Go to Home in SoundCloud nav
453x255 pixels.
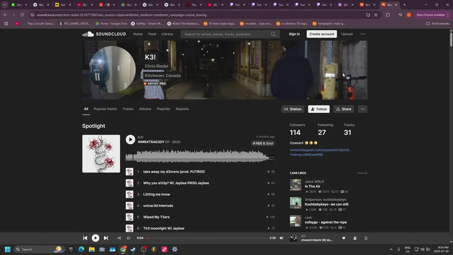tap(138, 34)
